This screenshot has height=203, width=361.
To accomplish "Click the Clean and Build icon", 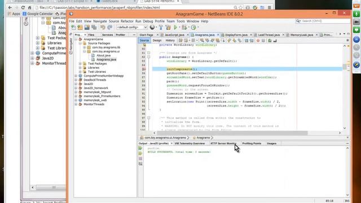I will click(x=168, y=28).
